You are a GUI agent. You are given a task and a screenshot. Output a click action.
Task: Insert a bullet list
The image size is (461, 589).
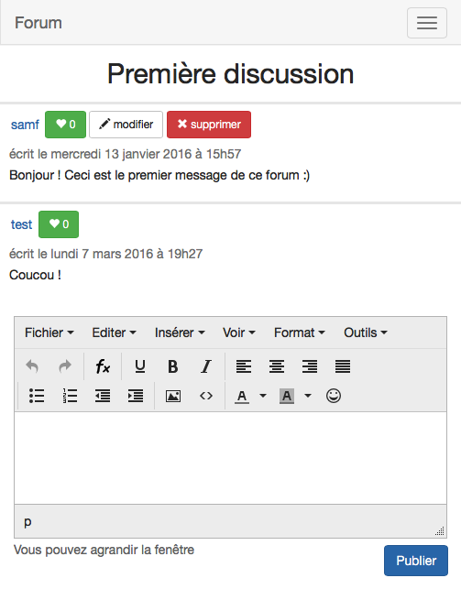(x=37, y=396)
